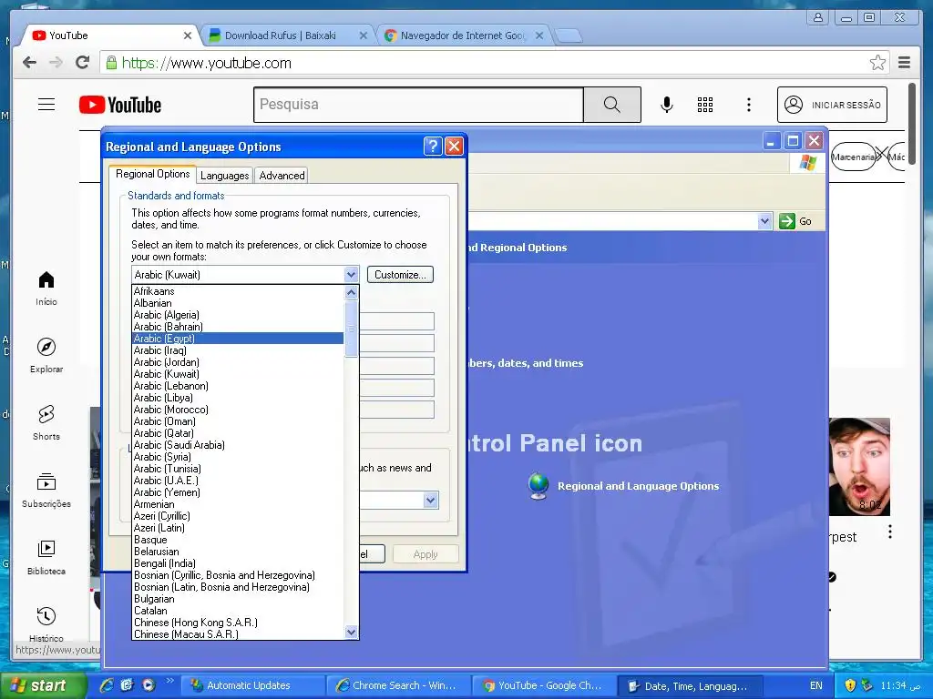
Task: Select Afrikaans in the list
Action: tap(238, 291)
